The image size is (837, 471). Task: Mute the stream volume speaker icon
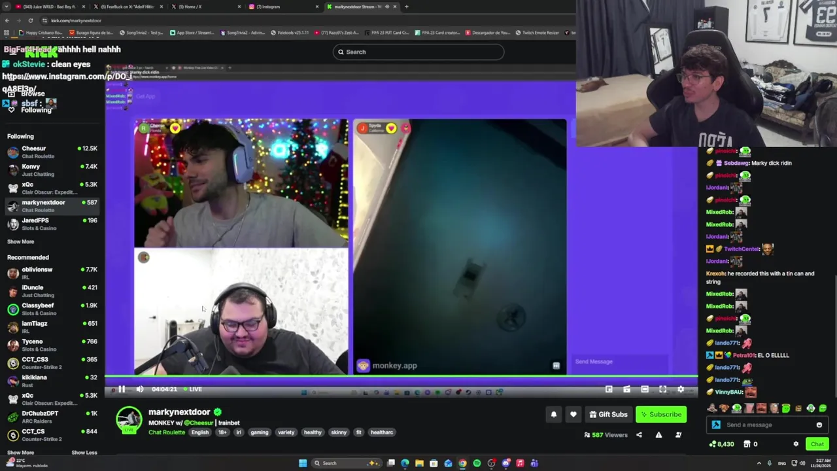[140, 389]
